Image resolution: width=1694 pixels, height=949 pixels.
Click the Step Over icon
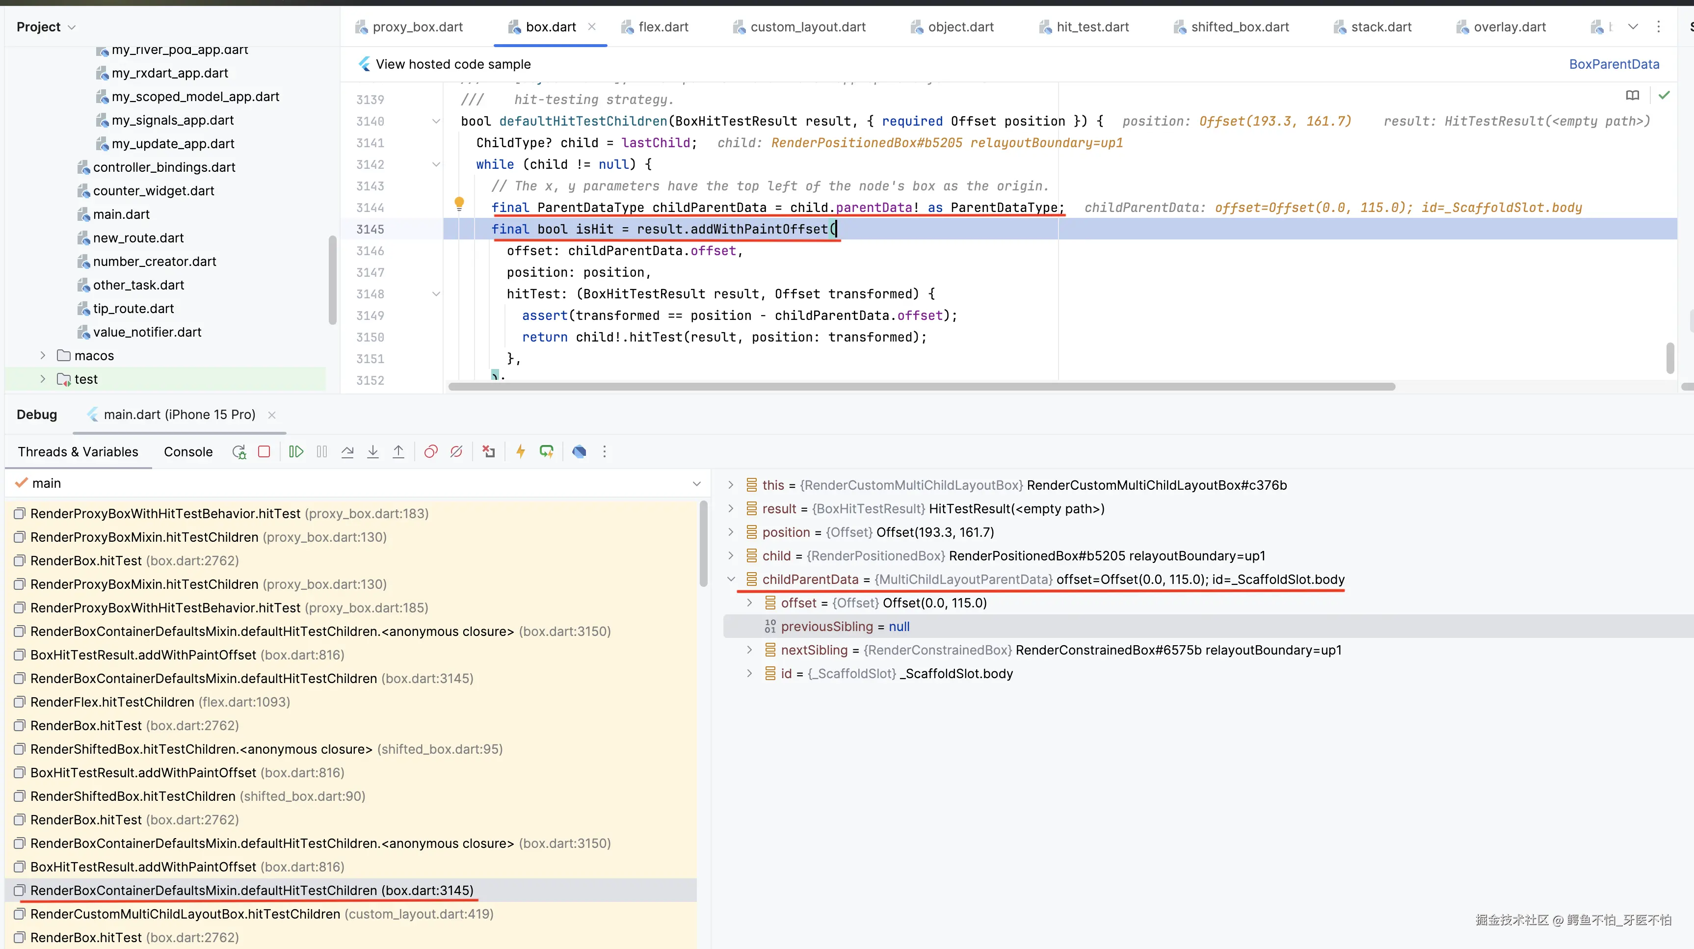click(347, 452)
